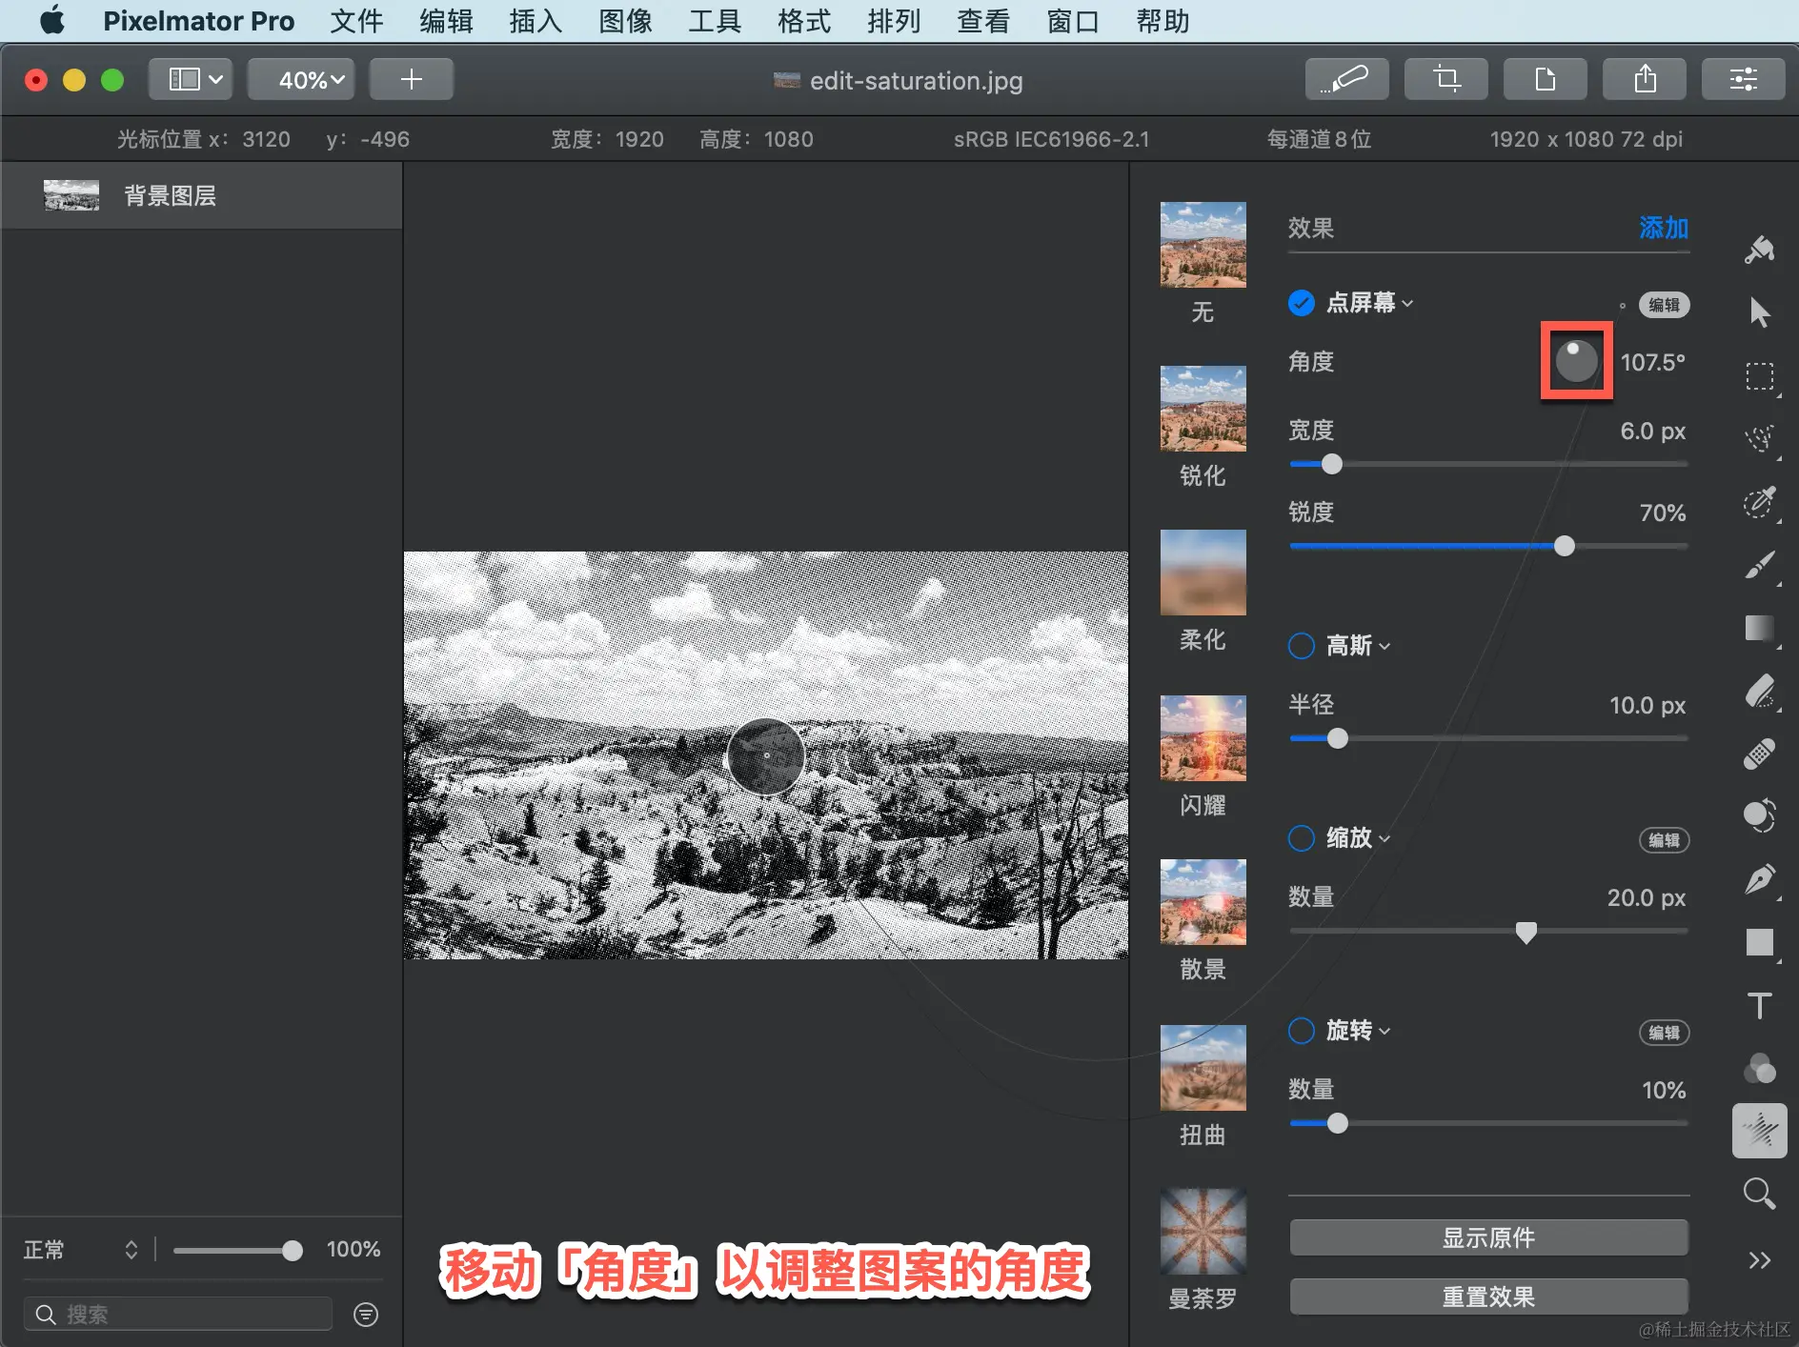The image size is (1799, 1347).
Task: Select the 柔化 effect preset thumbnail
Action: coord(1203,573)
